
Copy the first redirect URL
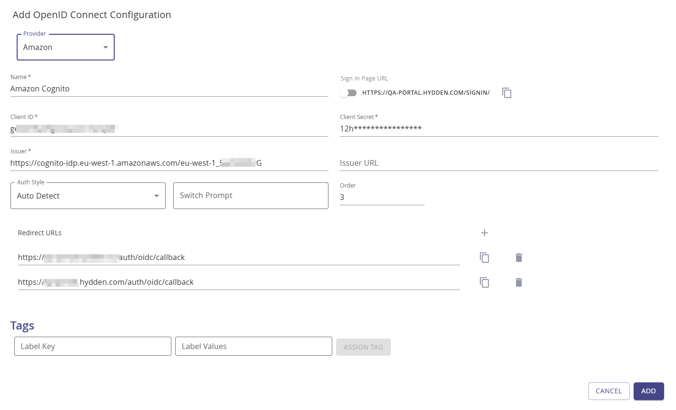[x=484, y=258]
